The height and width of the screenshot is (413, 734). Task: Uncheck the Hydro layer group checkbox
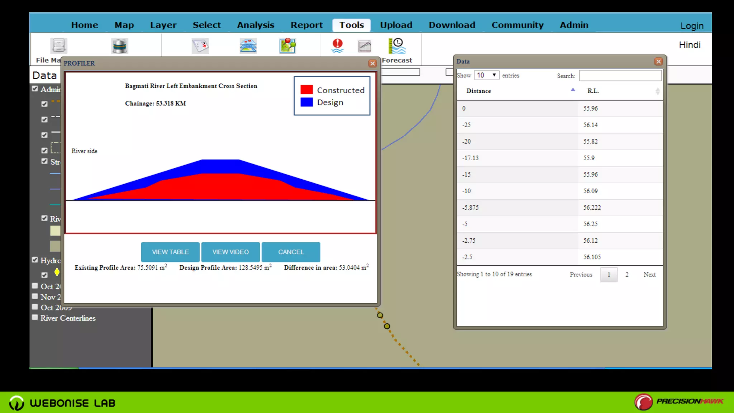click(35, 260)
